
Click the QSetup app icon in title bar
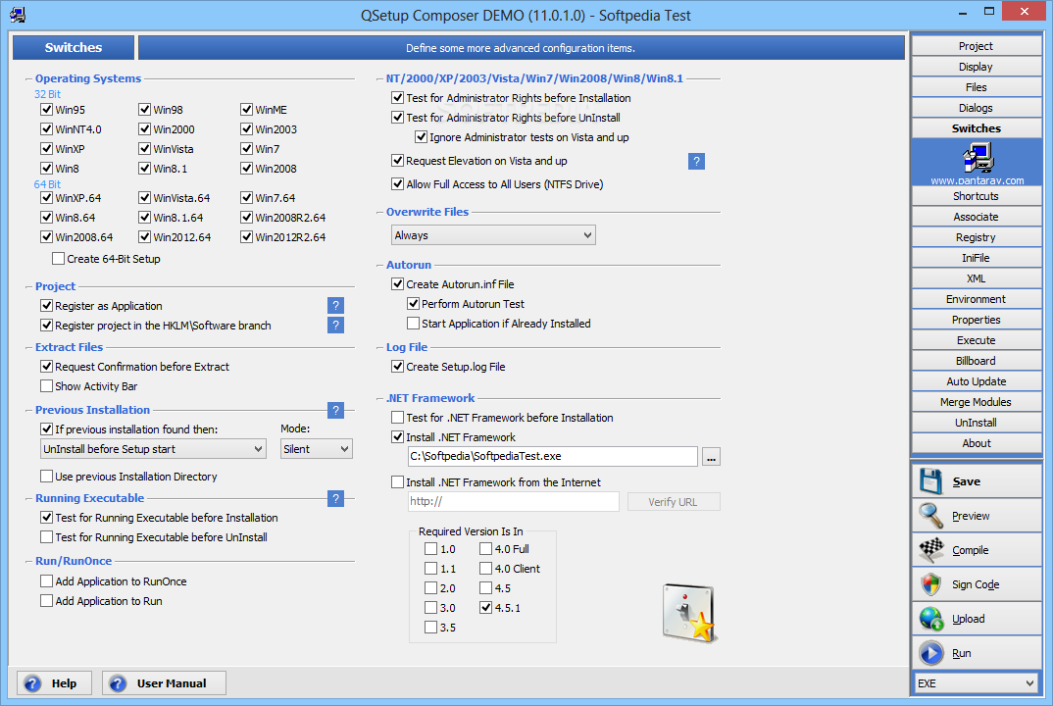[x=18, y=15]
